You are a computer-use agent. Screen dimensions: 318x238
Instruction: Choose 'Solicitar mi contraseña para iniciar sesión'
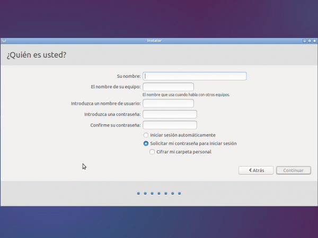pos(146,143)
